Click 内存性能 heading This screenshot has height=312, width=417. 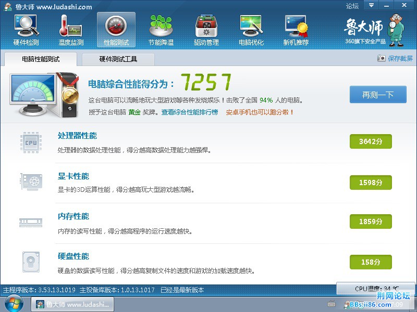coord(73,216)
